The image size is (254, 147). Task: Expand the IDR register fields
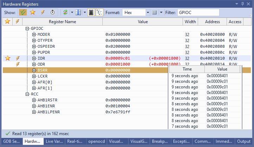(34, 58)
